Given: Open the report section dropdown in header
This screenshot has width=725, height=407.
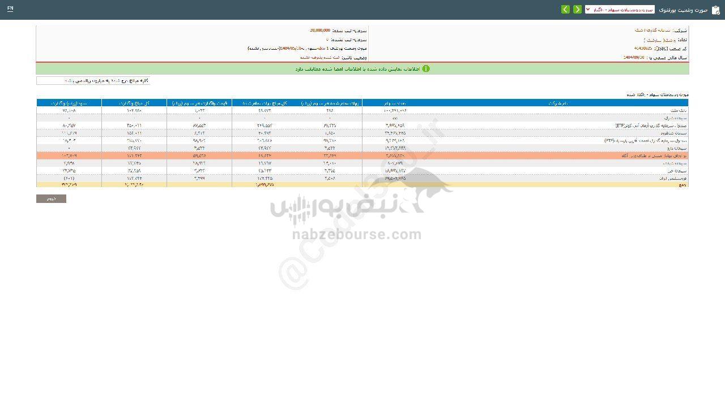Looking at the screenshot, I should click(x=619, y=10).
